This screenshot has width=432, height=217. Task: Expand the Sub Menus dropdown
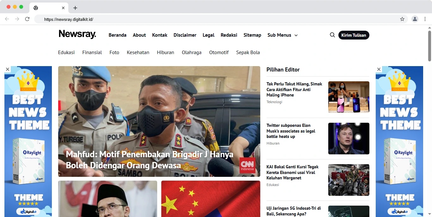282,35
